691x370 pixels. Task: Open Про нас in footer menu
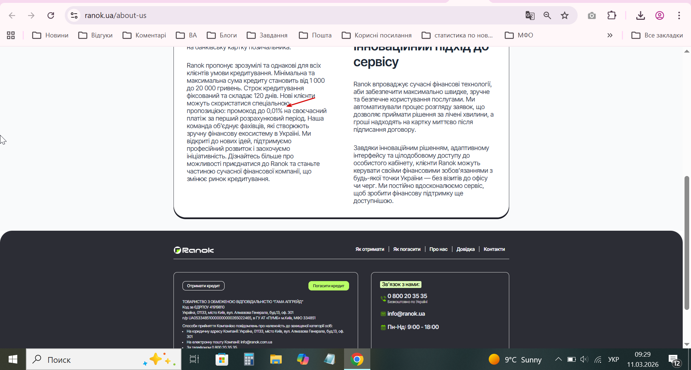coord(438,249)
